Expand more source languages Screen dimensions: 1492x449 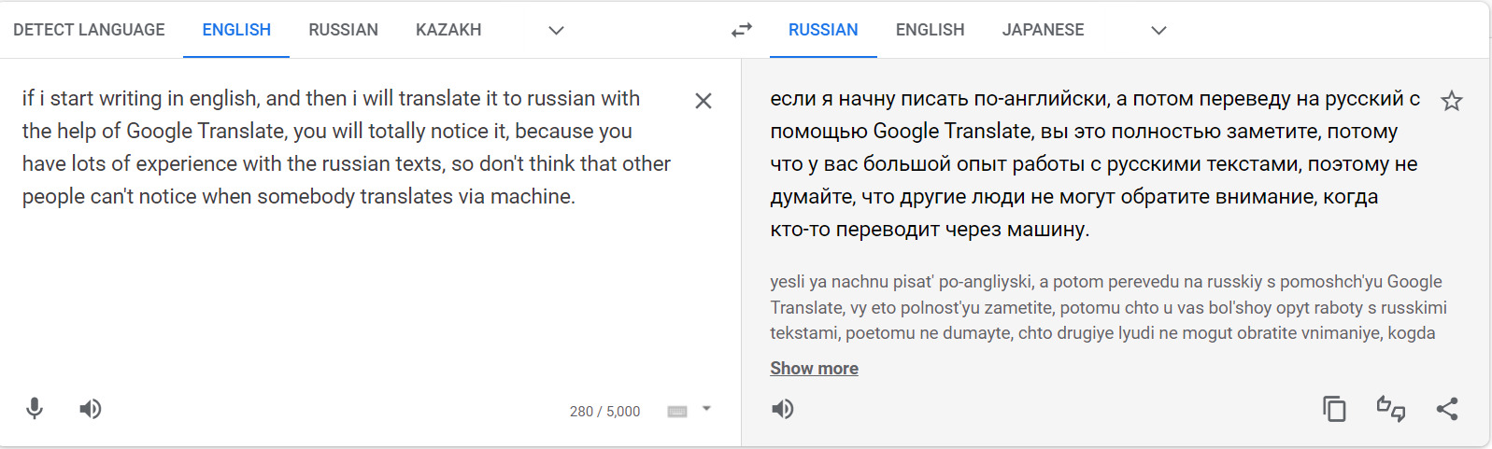pyautogui.click(x=556, y=31)
